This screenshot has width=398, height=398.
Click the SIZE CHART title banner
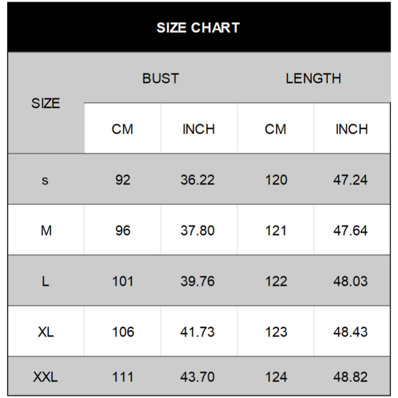point(198,27)
